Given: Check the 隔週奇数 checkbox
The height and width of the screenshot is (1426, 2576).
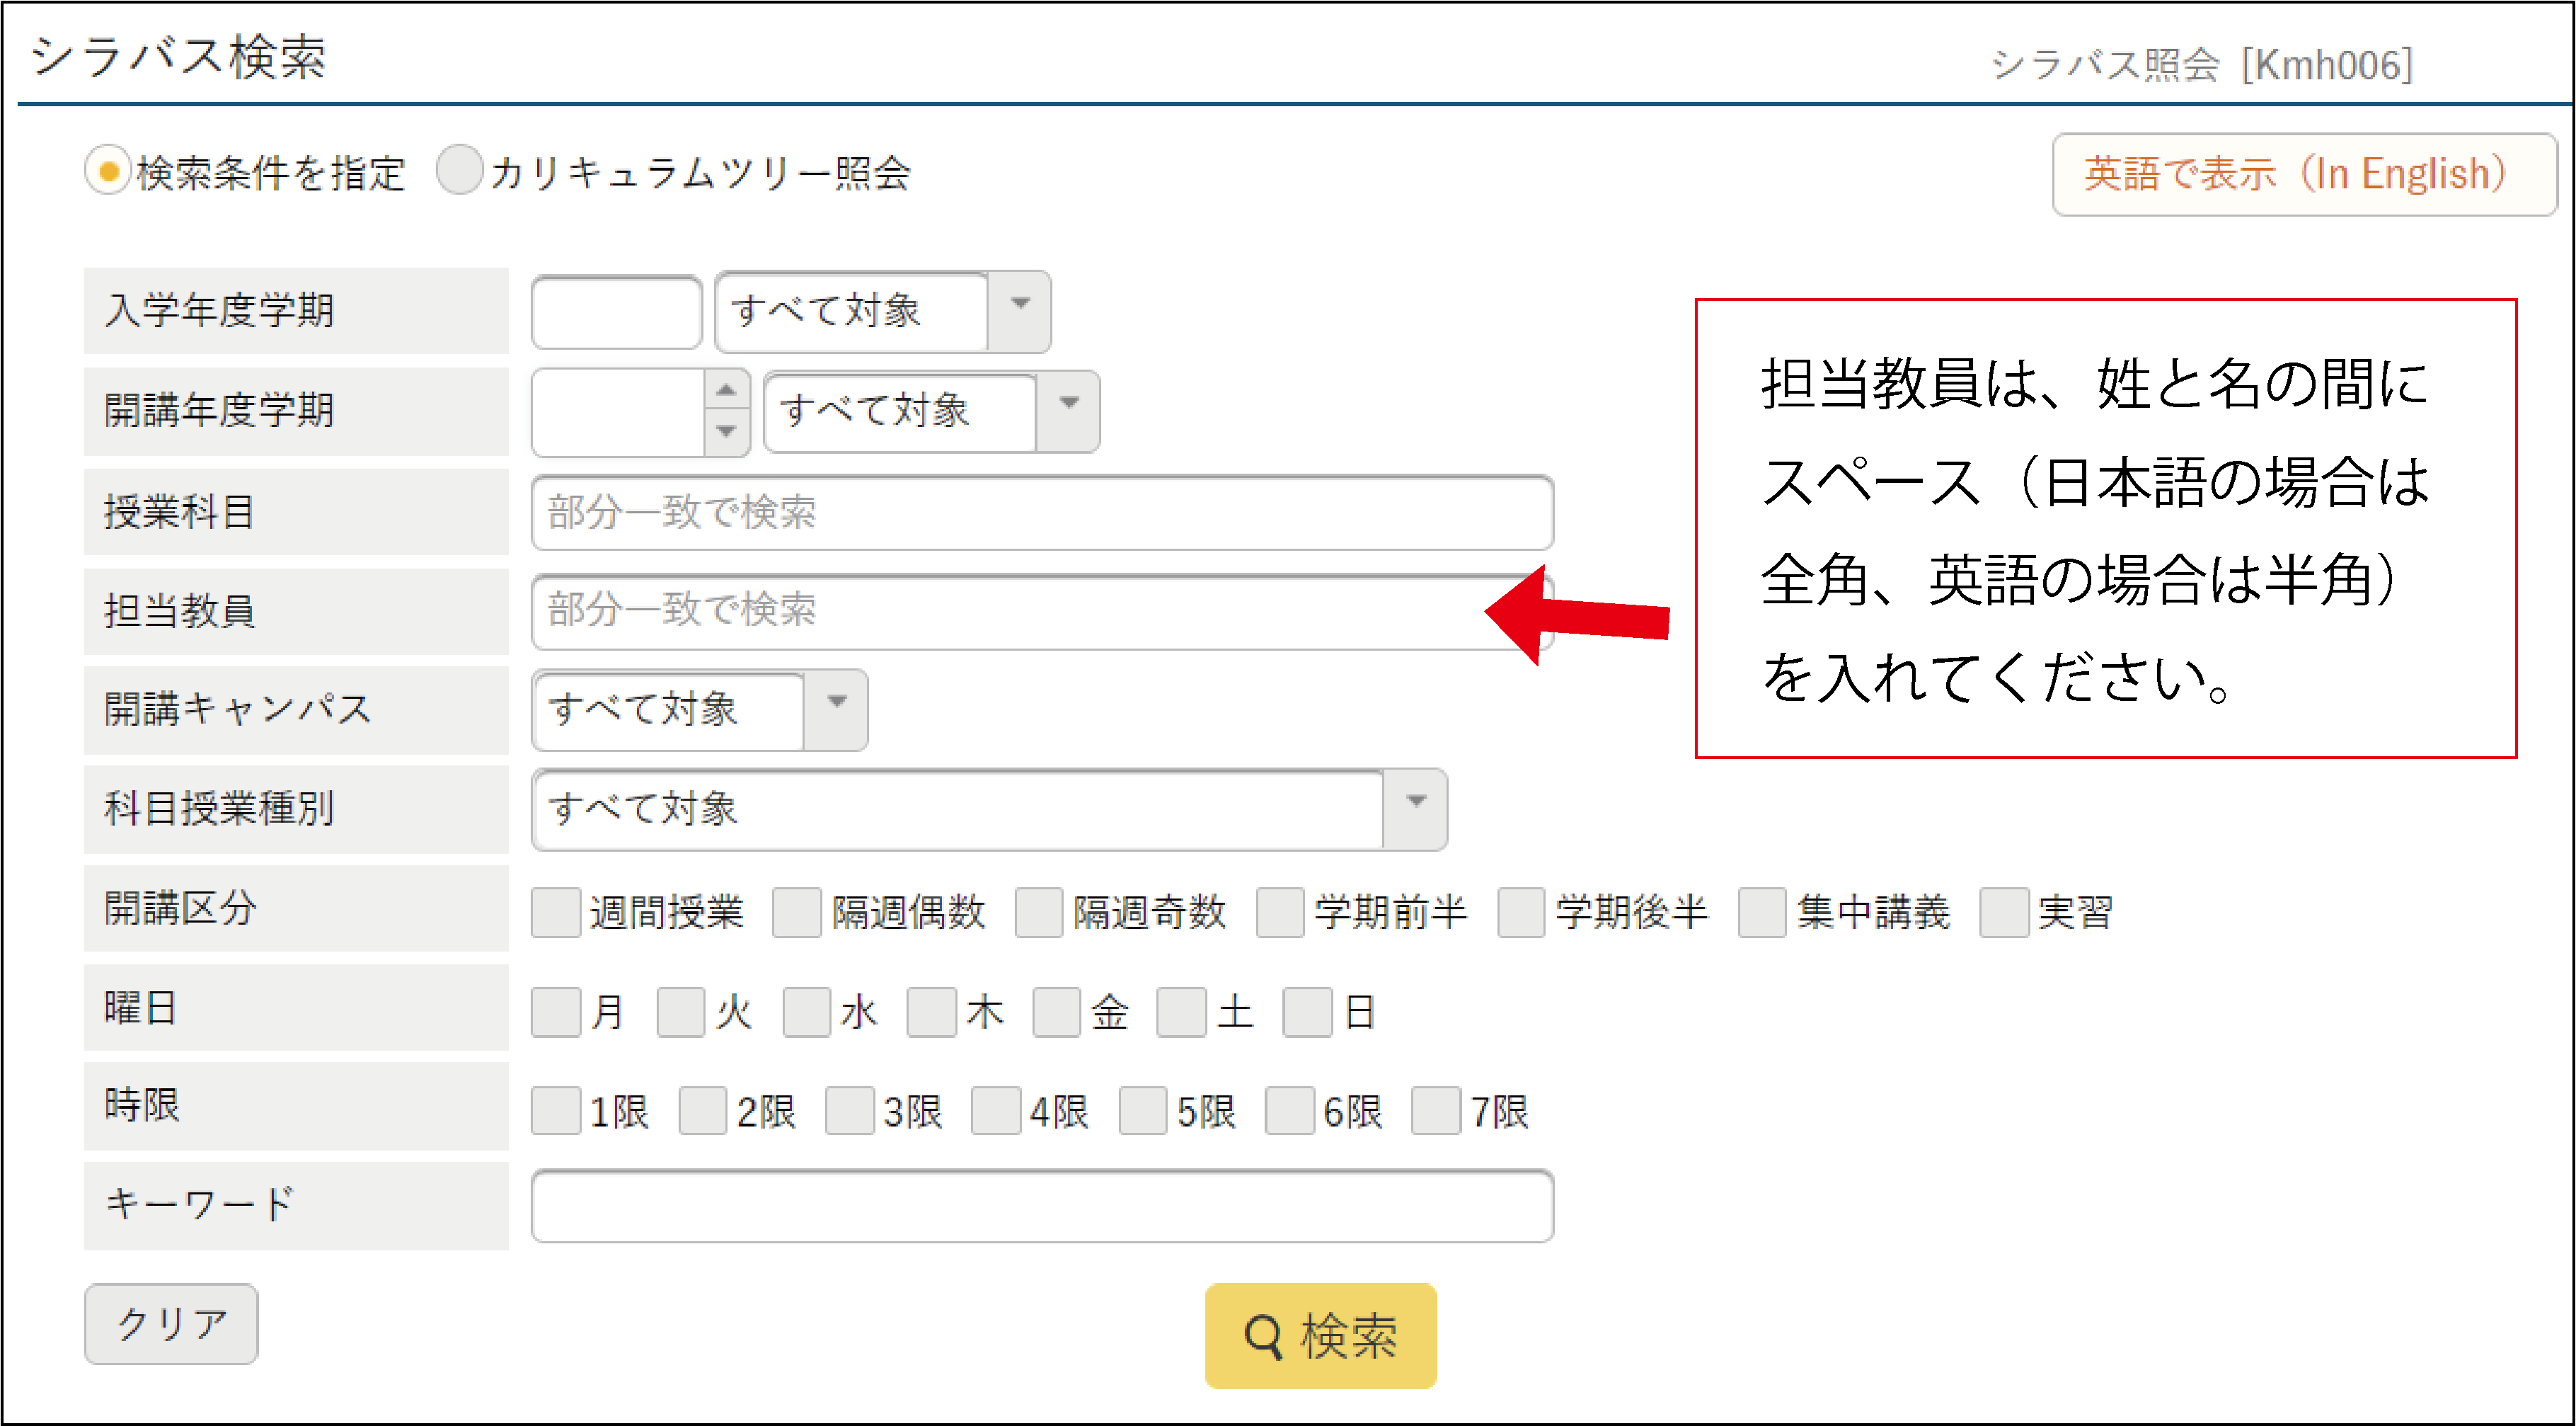Looking at the screenshot, I should (x=1039, y=912).
